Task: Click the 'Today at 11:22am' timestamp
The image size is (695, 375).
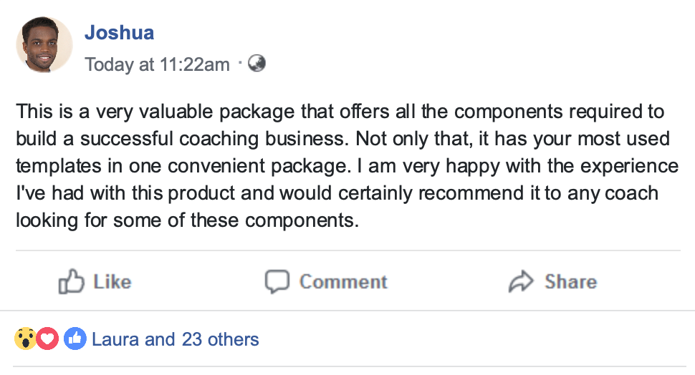Action: point(157,64)
